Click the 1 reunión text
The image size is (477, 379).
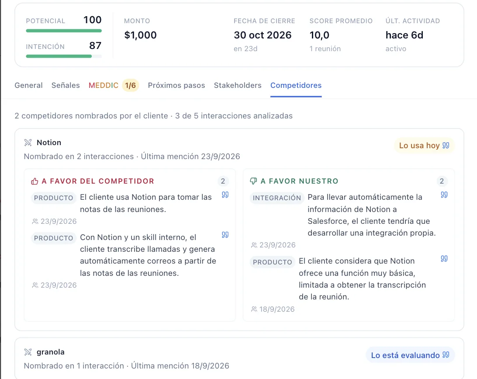click(325, 49)
